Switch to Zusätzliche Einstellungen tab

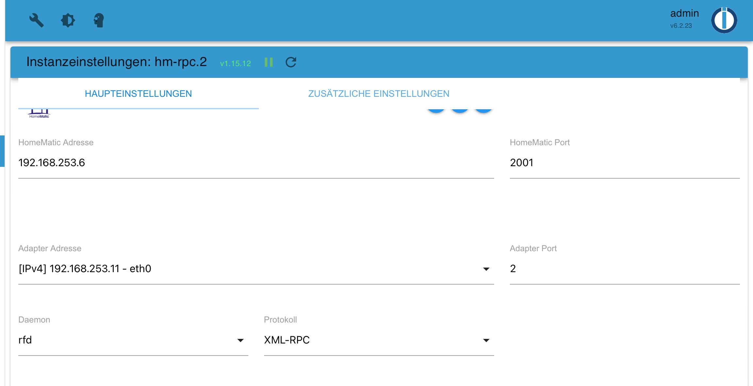point(378,94)
